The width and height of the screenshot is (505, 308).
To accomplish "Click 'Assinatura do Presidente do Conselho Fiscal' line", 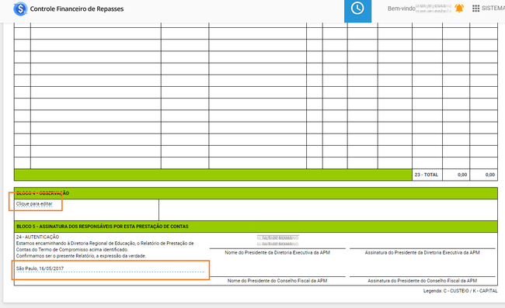I will tap(422, 280).
